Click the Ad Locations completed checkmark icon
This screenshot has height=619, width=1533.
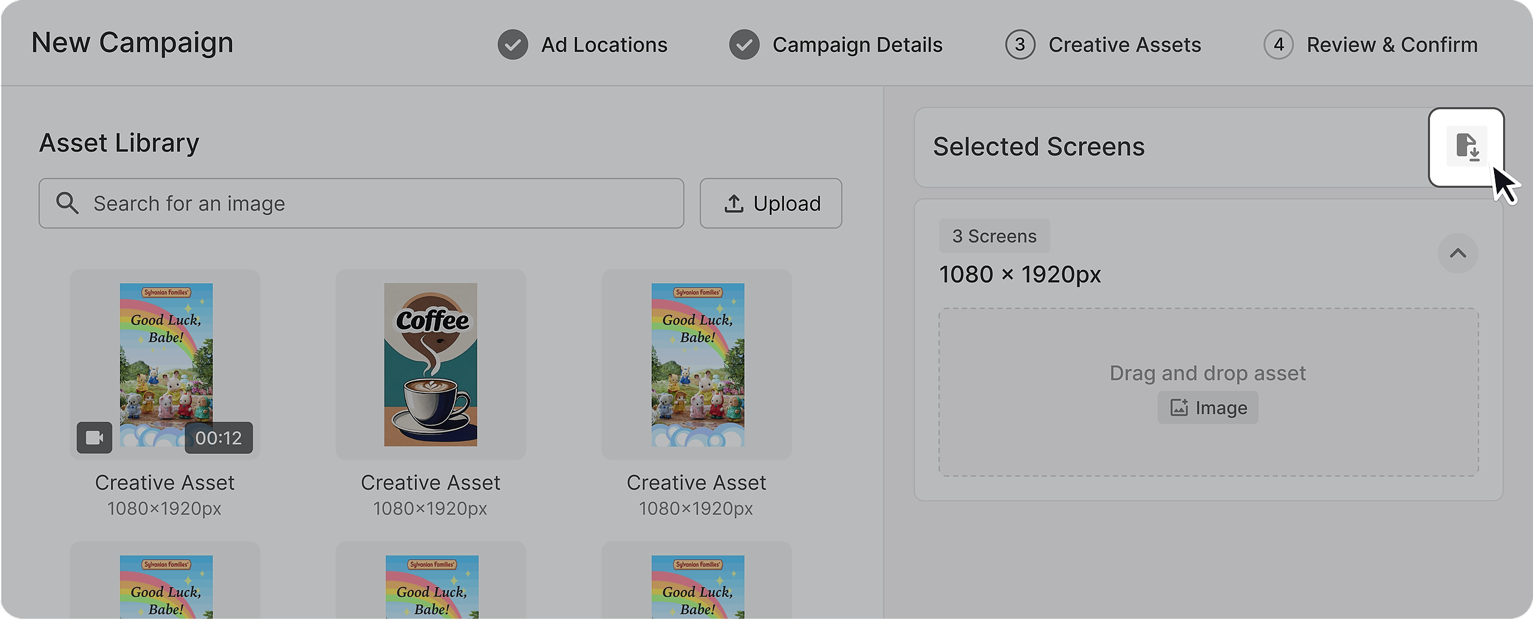[x=513, y=45]
